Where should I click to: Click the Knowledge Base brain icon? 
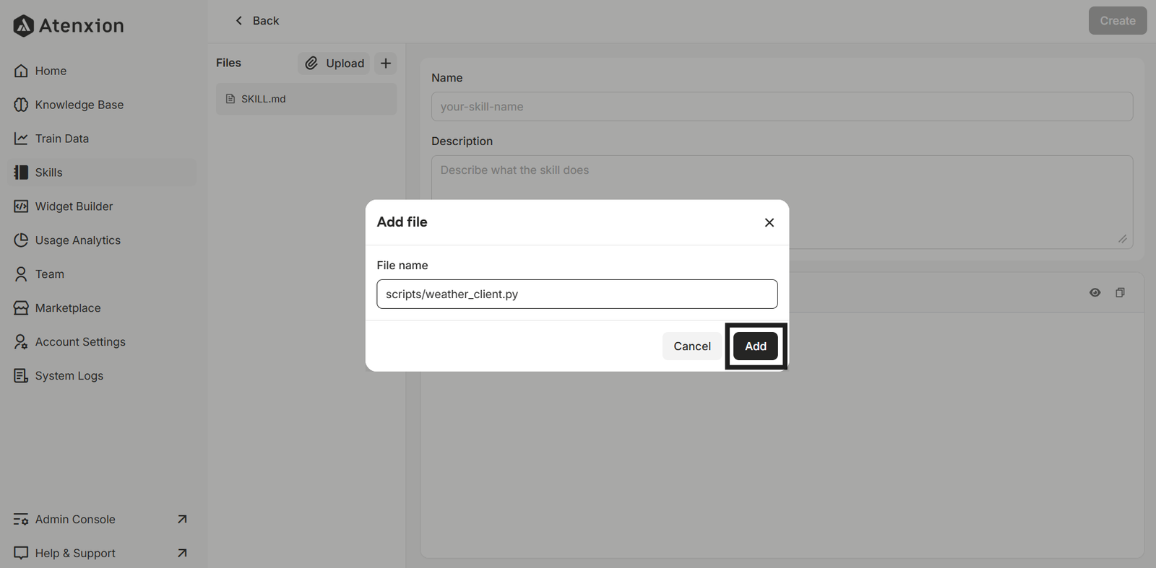pyautogui.click(x=21, y=105)
